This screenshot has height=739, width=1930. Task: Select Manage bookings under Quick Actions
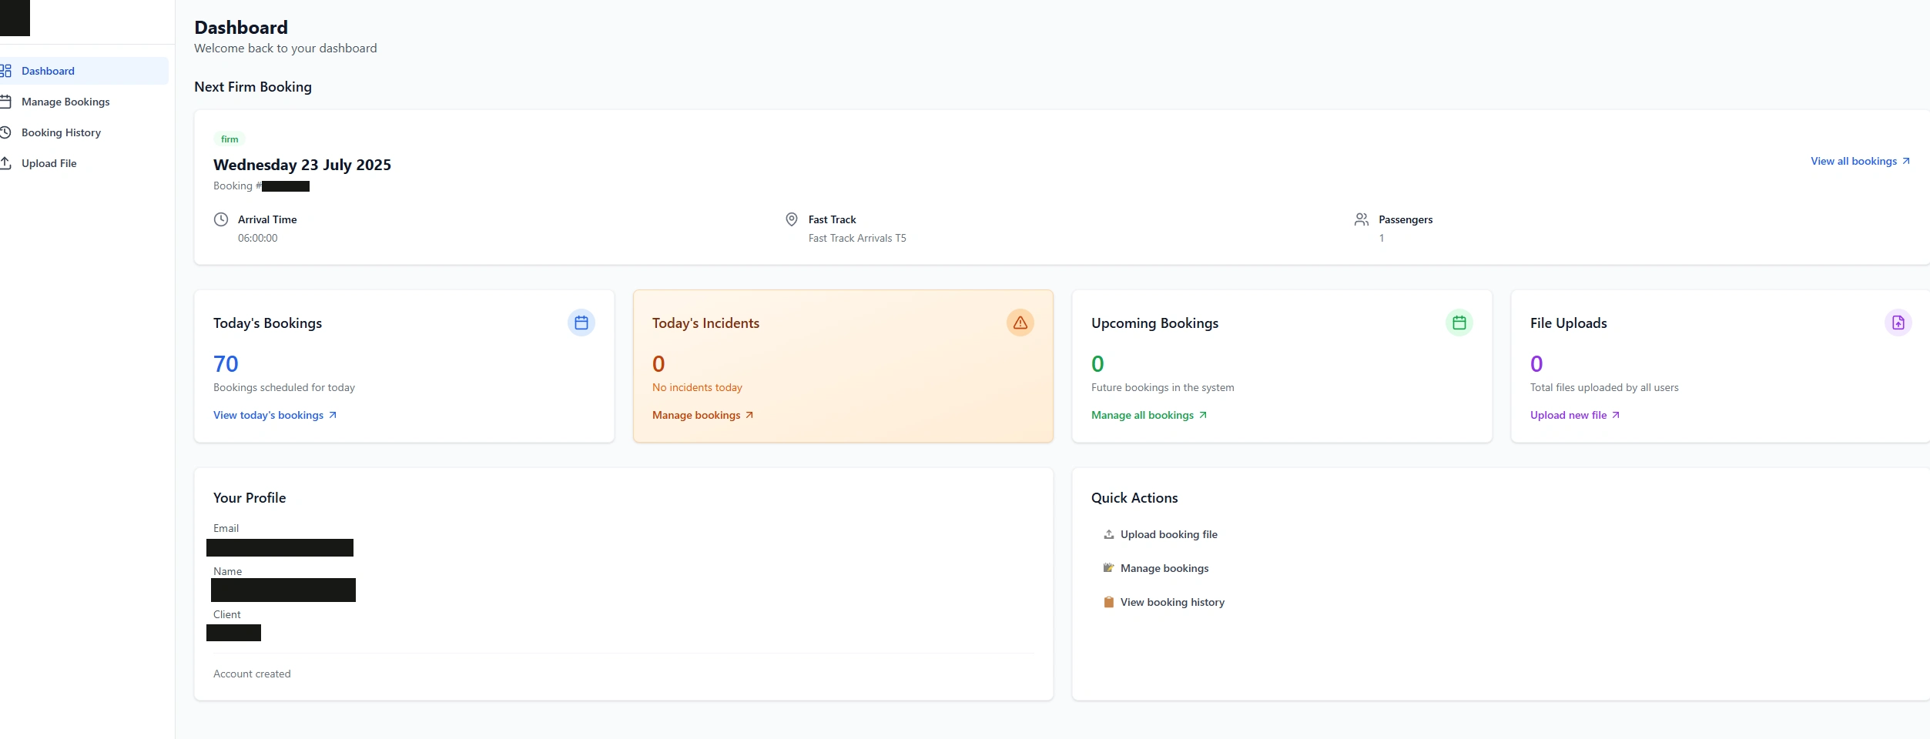click(x=1164, y=568)
